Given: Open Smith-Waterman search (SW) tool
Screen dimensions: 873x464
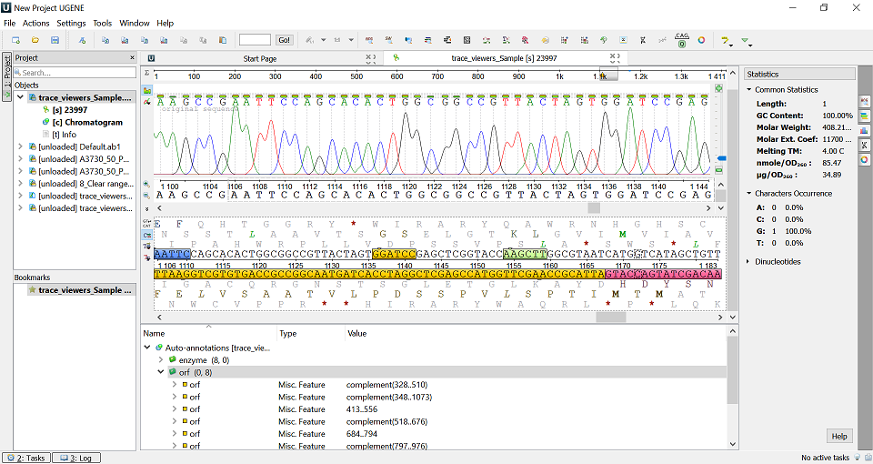Looking at the screenshot, I should pos(388,40).
